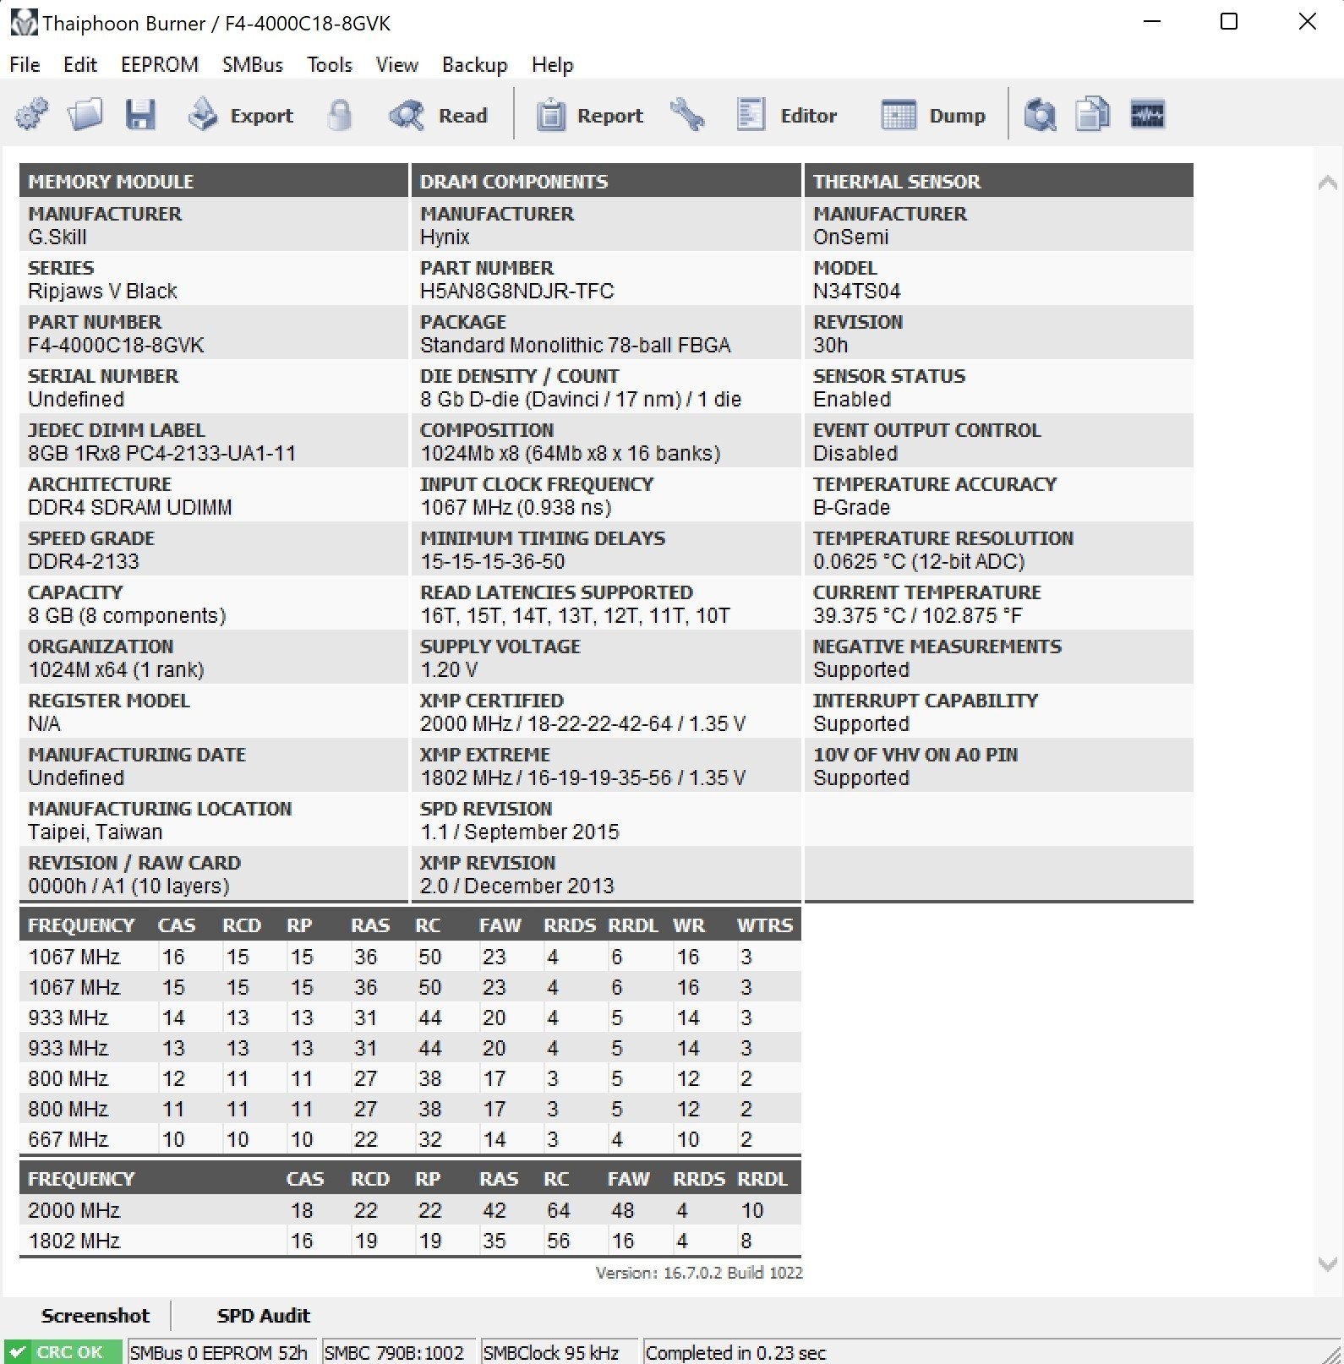This screenshot has height=1364, width=1344.
Task: Click the scroll up arrow
Action: tap(1327, 182)
